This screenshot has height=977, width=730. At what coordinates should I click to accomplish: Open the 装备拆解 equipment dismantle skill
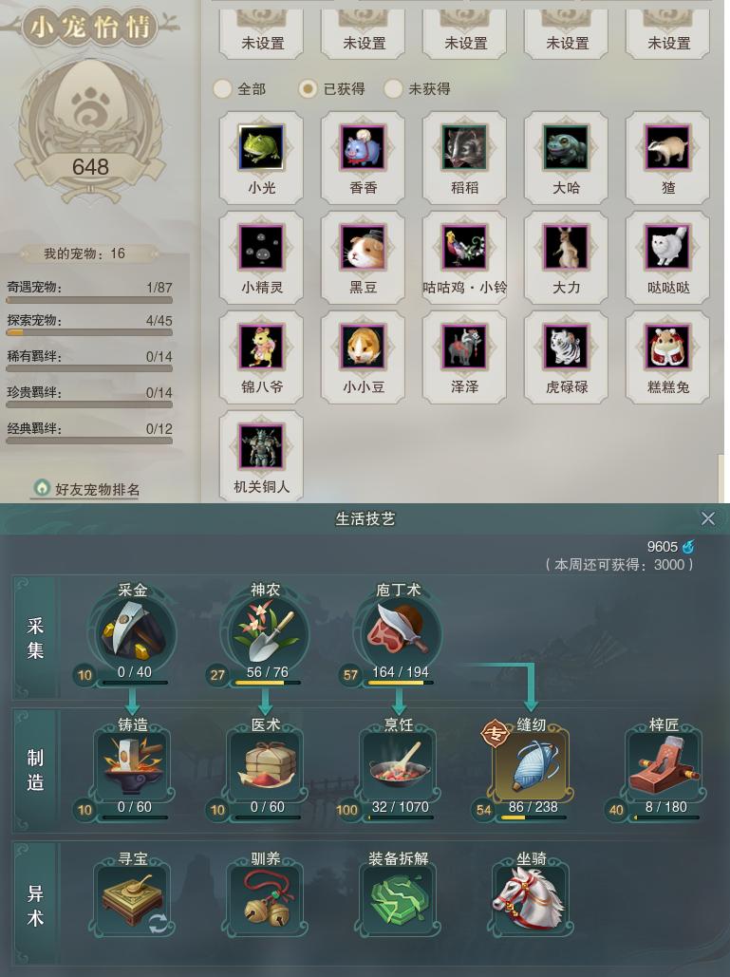pos(399,900)
